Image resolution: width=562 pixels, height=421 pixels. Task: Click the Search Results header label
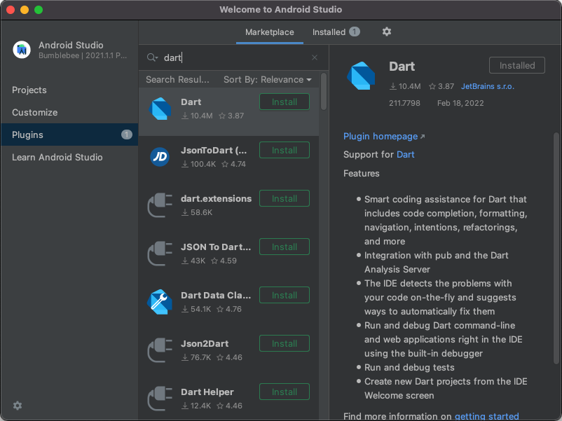[177, 80]
